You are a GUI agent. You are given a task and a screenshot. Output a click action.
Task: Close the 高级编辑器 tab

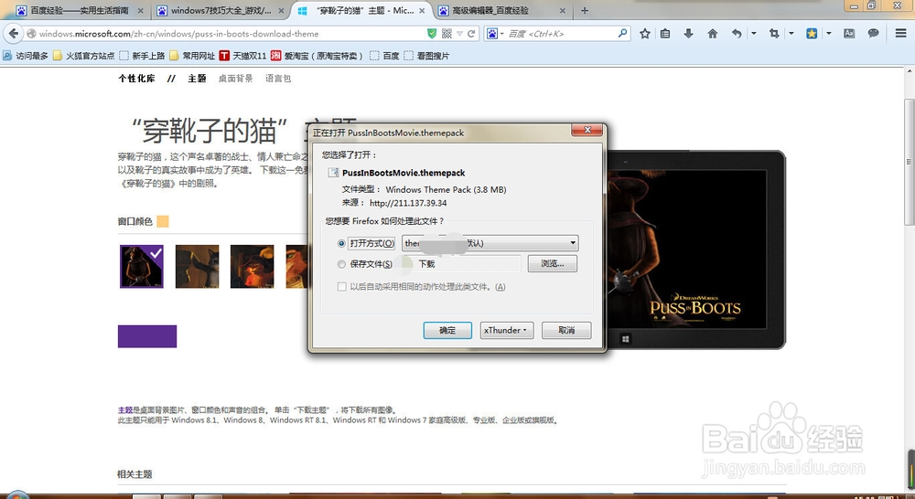(x=563, y=10)
